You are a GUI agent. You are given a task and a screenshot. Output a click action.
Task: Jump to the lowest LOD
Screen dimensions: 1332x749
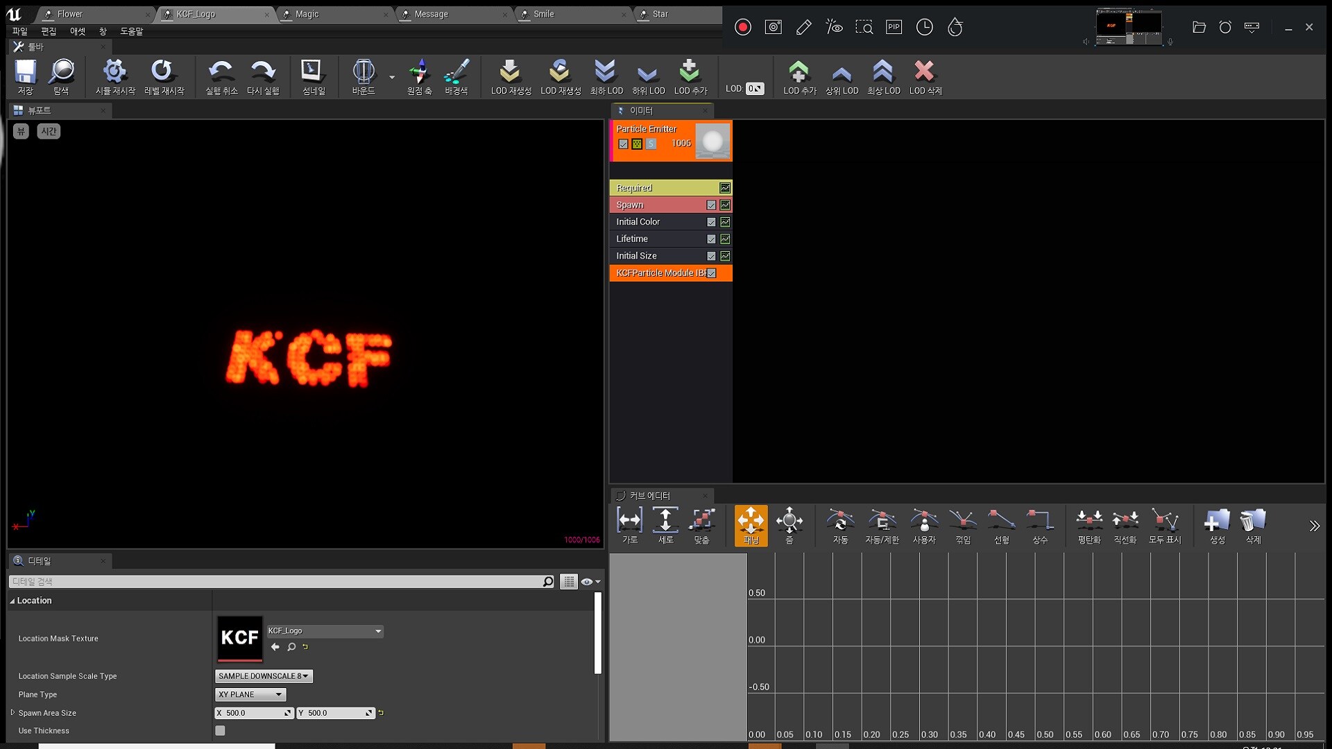click(604, 76)
